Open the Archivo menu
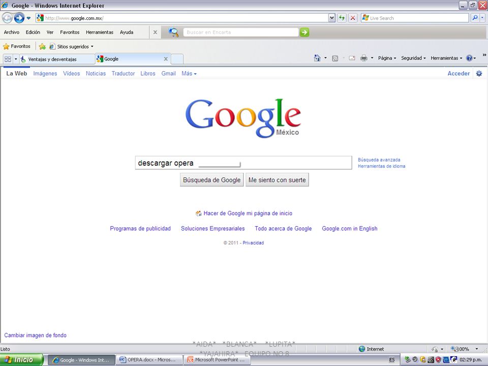Screen dimensions: 488x366 [12, 32]
